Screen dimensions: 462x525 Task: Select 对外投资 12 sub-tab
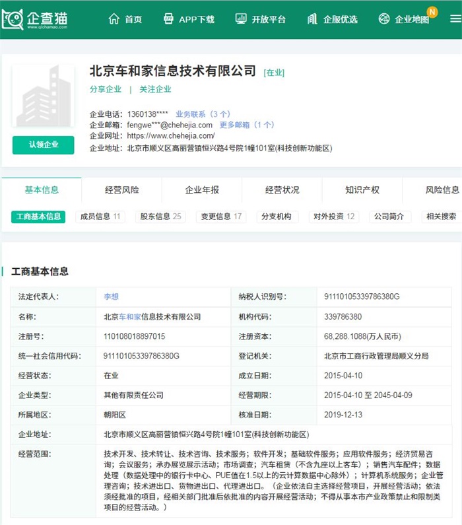click(334, 217)
